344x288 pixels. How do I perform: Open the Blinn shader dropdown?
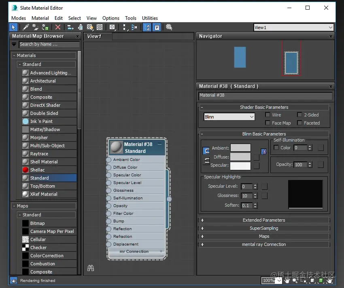[229, 116]
